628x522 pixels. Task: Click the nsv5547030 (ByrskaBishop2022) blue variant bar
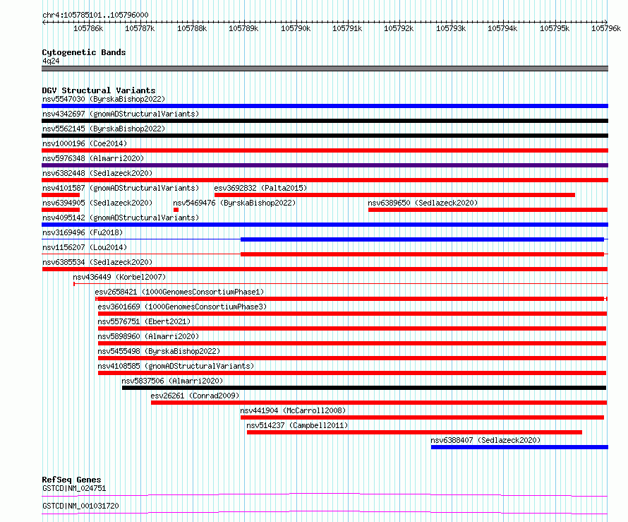tap(325, 106)
